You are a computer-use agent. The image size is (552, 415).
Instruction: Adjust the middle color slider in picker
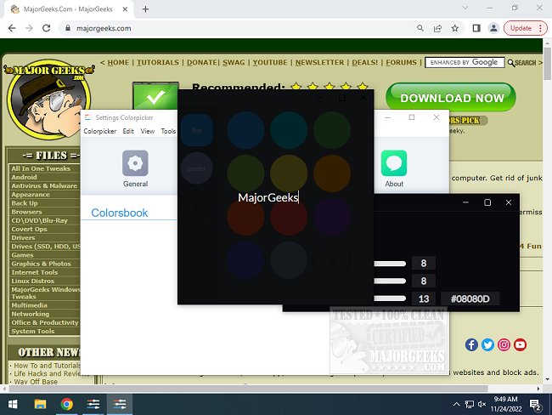pyautogui.click(x=390, y=281)
